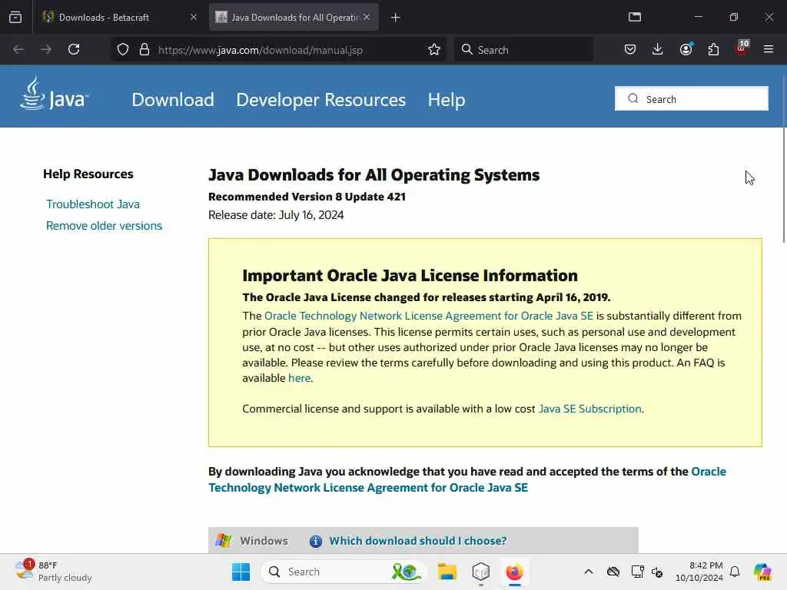Click the site security padlock icon

144,49
